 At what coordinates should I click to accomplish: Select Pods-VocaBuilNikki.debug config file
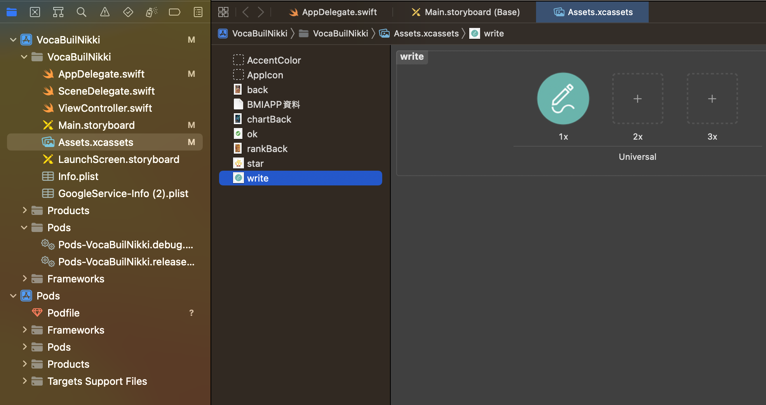click(x=105, y=245)
